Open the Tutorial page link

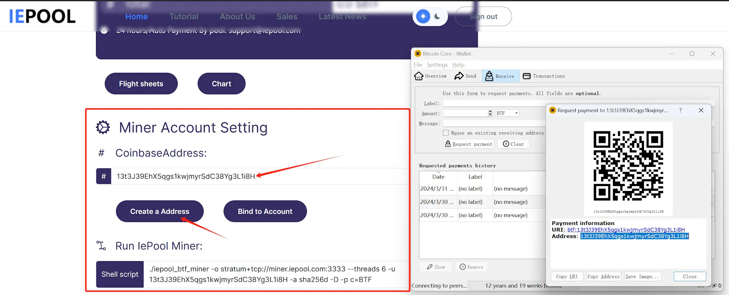184,17
